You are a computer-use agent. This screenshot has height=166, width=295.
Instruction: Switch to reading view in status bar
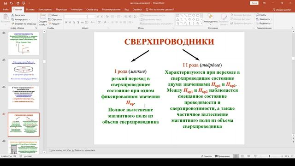(249, 156)
